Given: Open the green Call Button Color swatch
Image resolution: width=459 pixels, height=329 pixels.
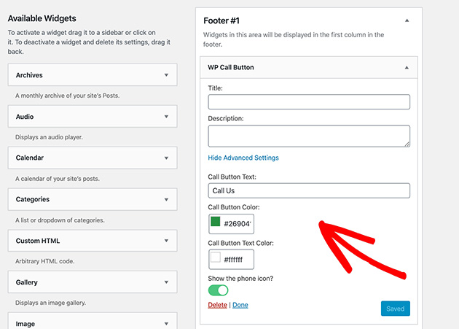Looking at the screenshot, I should coord(216,221).
